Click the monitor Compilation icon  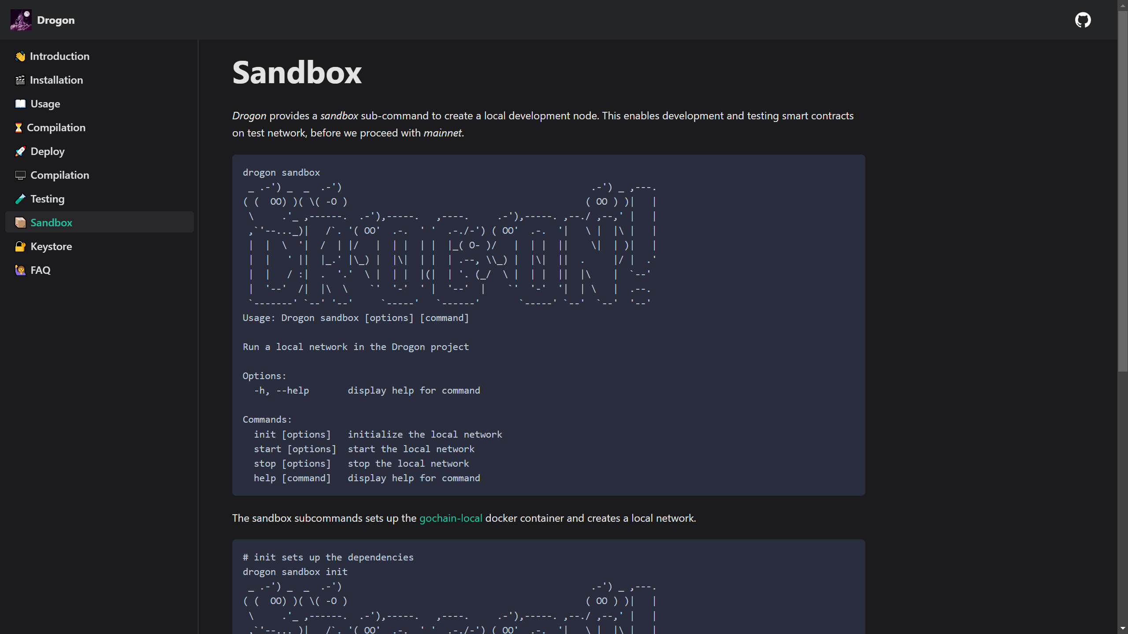[20, 175]
